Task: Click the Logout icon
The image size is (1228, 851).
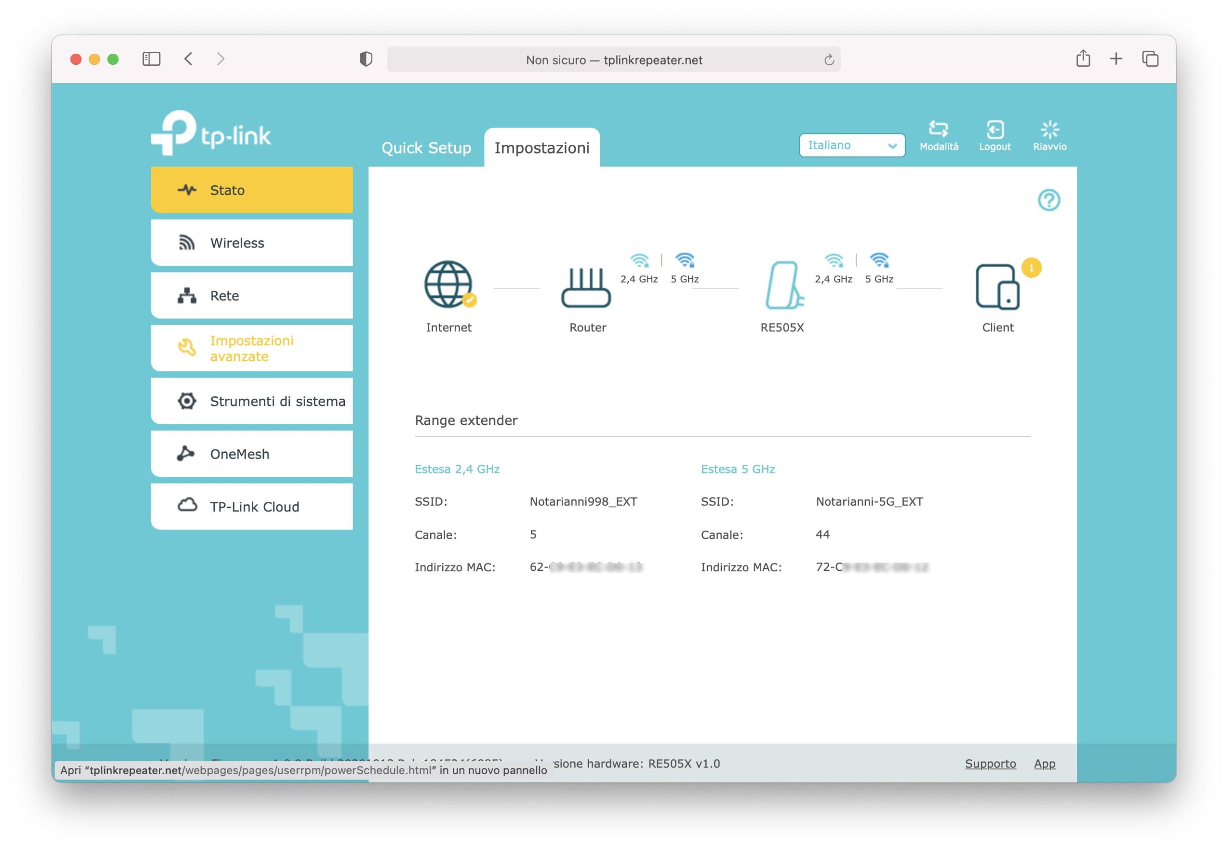Action: tap(994, 135)
